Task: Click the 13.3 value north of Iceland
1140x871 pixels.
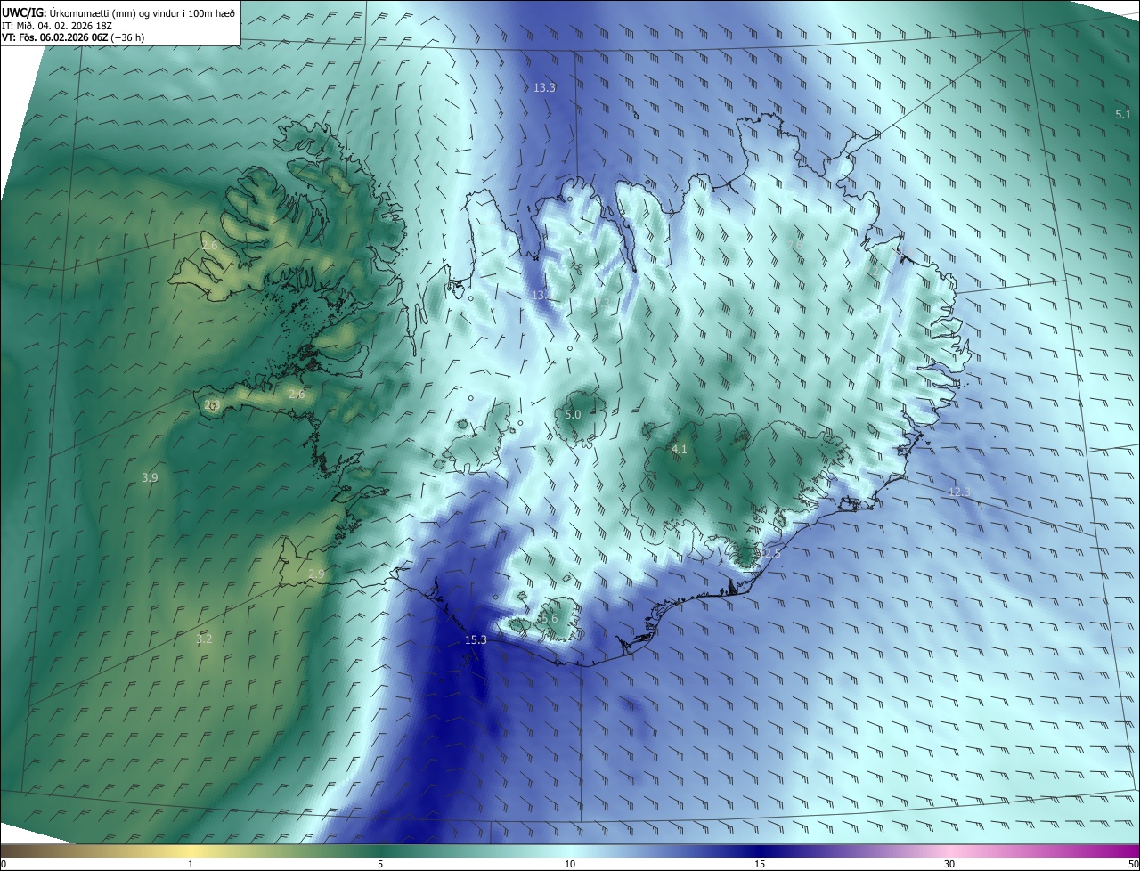Action: click(544, 87)
